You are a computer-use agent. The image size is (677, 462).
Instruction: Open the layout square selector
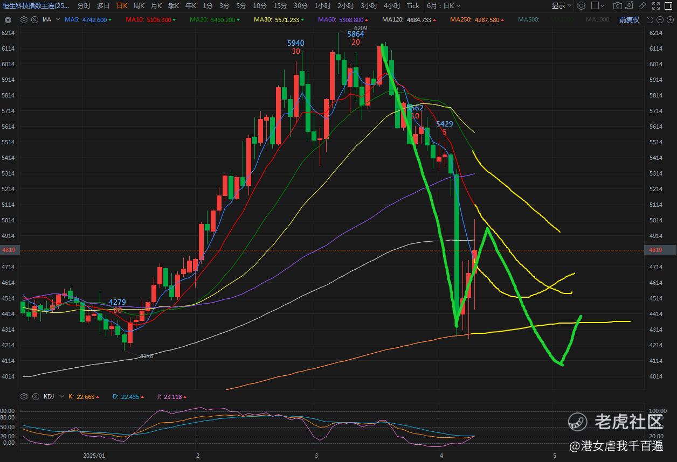click(x=597, y=6)
